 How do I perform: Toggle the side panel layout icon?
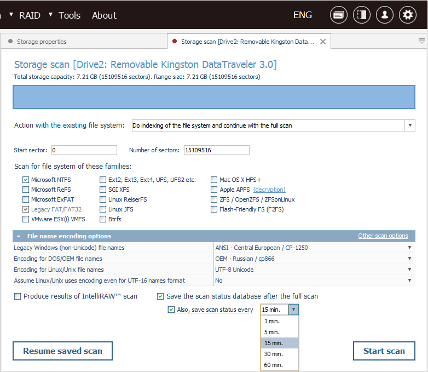[x=362, y=15]
